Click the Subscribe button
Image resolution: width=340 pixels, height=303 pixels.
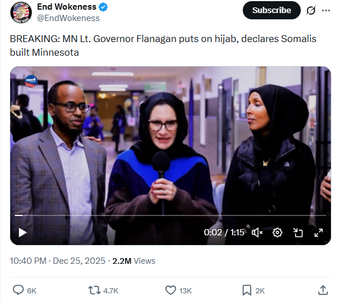click(x=271, y=10)
